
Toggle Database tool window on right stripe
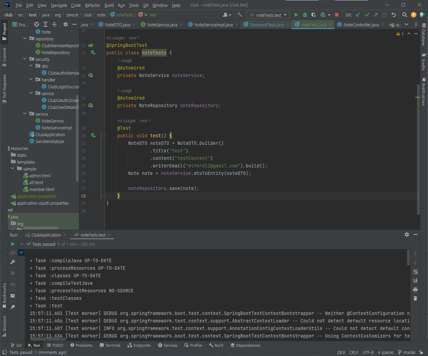pyautogui.click(x=424, y=35)
